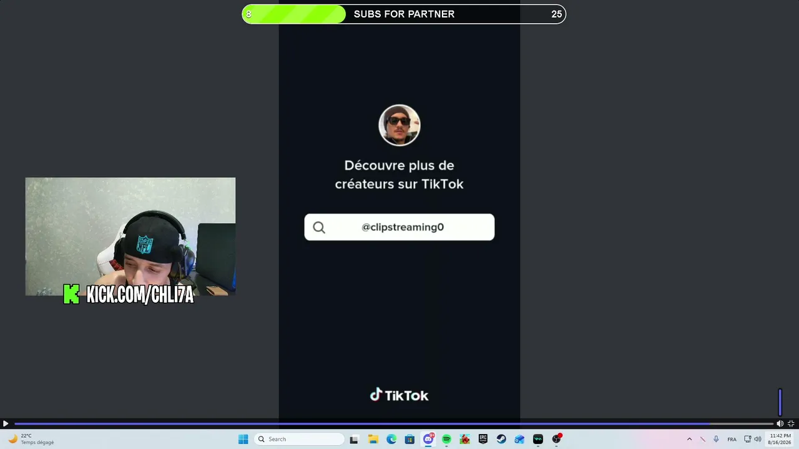799x449 pixels.
Task: Click the microphone icon in the system tray
Action: (716, 439)
